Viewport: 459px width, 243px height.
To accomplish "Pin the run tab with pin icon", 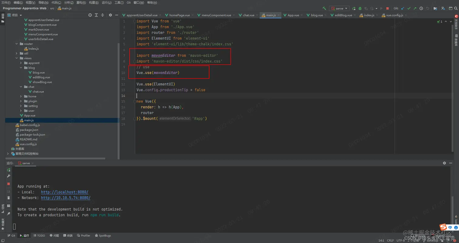I will (9, 214).
